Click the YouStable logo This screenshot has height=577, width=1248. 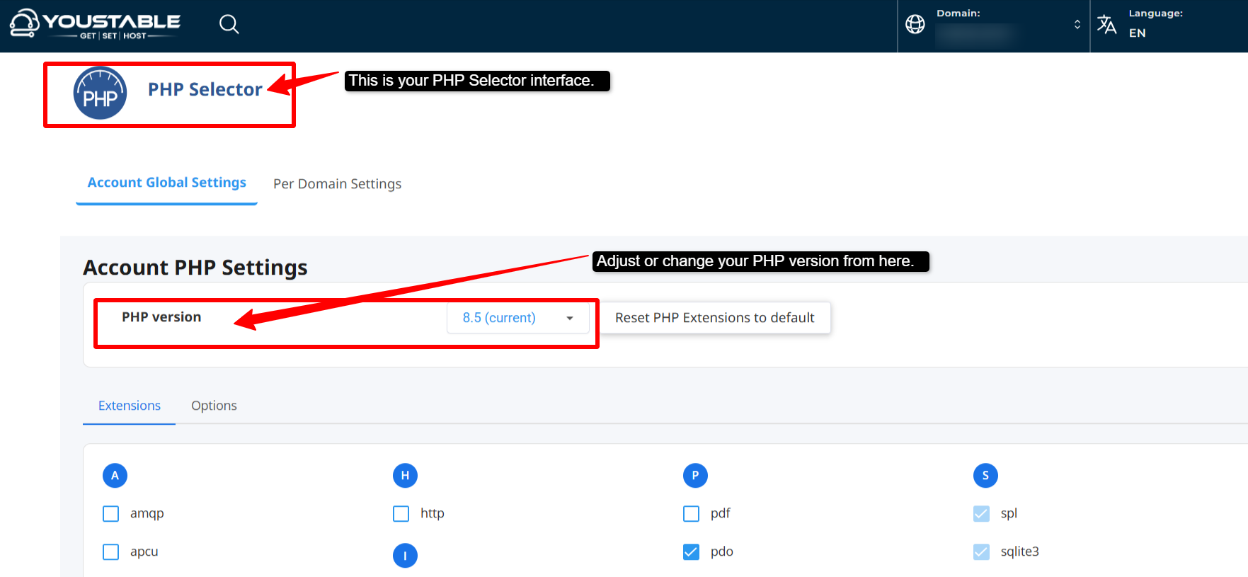click(x=95, y=23)
